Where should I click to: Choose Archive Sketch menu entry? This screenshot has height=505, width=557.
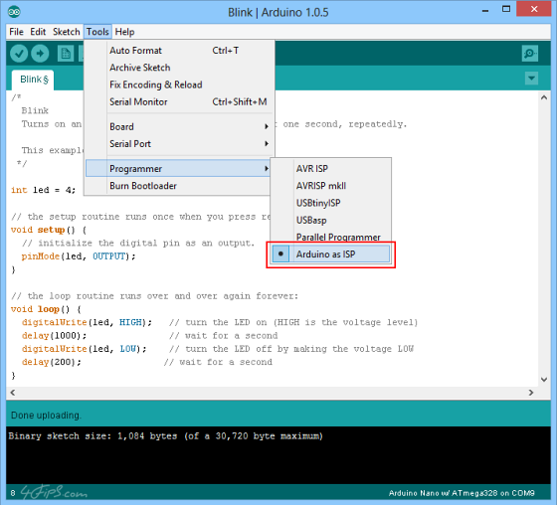pyautogui.click(x=179, y=68)
